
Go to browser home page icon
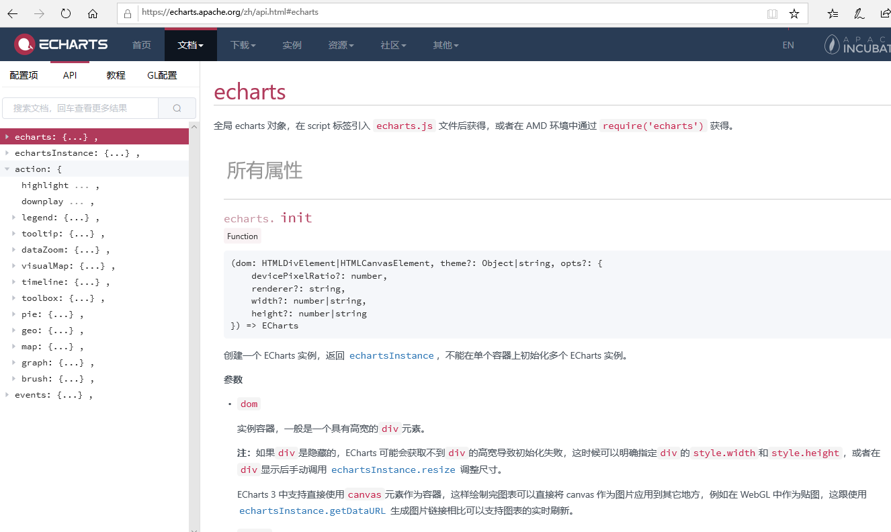[x=93, y=13]
